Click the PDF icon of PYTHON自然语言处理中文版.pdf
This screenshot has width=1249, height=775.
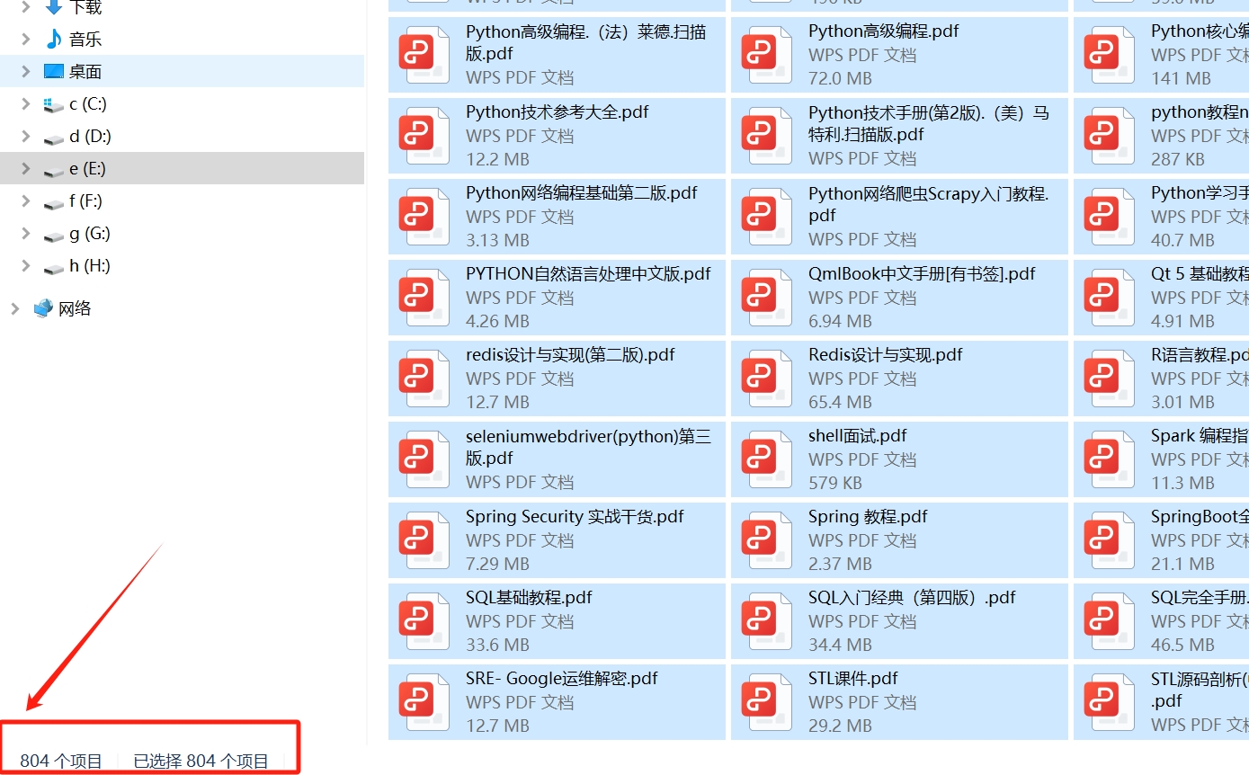(x=424, y=298)
